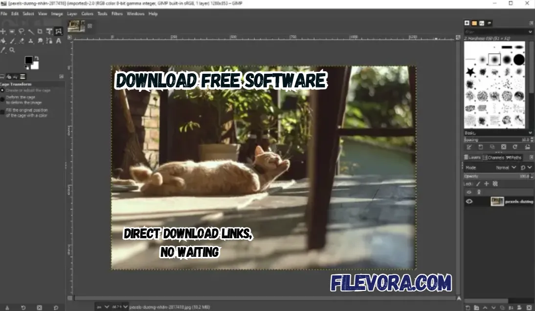Select the Free Select lasso tool
535x311 pixels.
click(x=22, y=31)
